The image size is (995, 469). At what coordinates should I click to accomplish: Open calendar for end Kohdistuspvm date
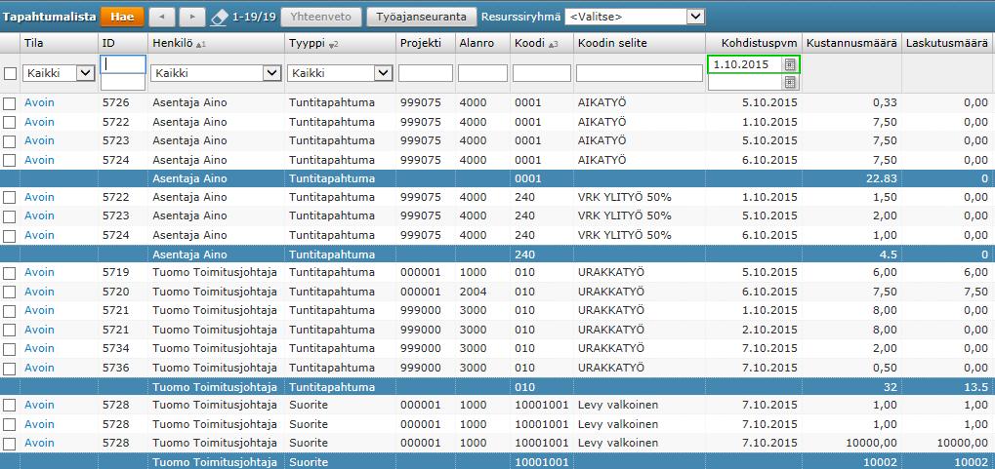(789, 82)
